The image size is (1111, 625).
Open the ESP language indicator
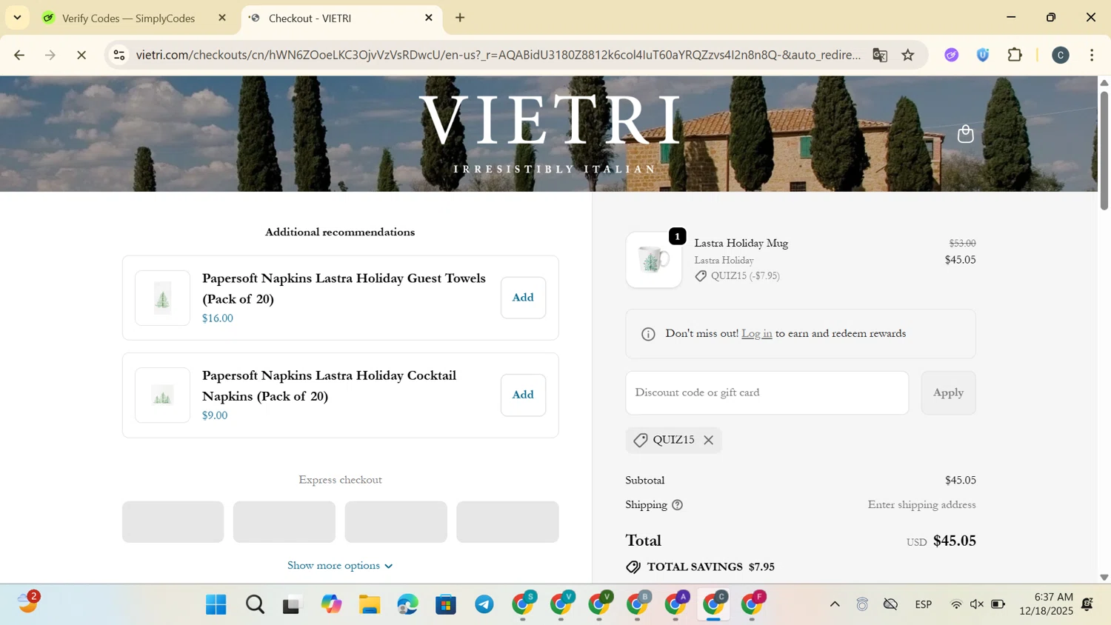[923, 605]
